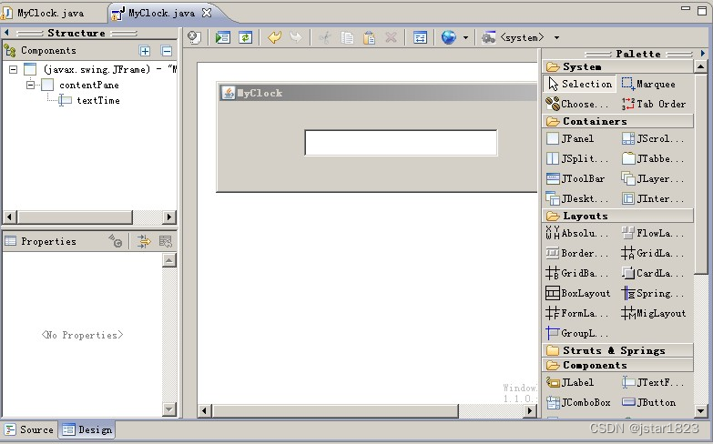This screenshot has height=444, width=713.
Task: Pick JInternalFrame from the palette
Action: pos(653,198)
